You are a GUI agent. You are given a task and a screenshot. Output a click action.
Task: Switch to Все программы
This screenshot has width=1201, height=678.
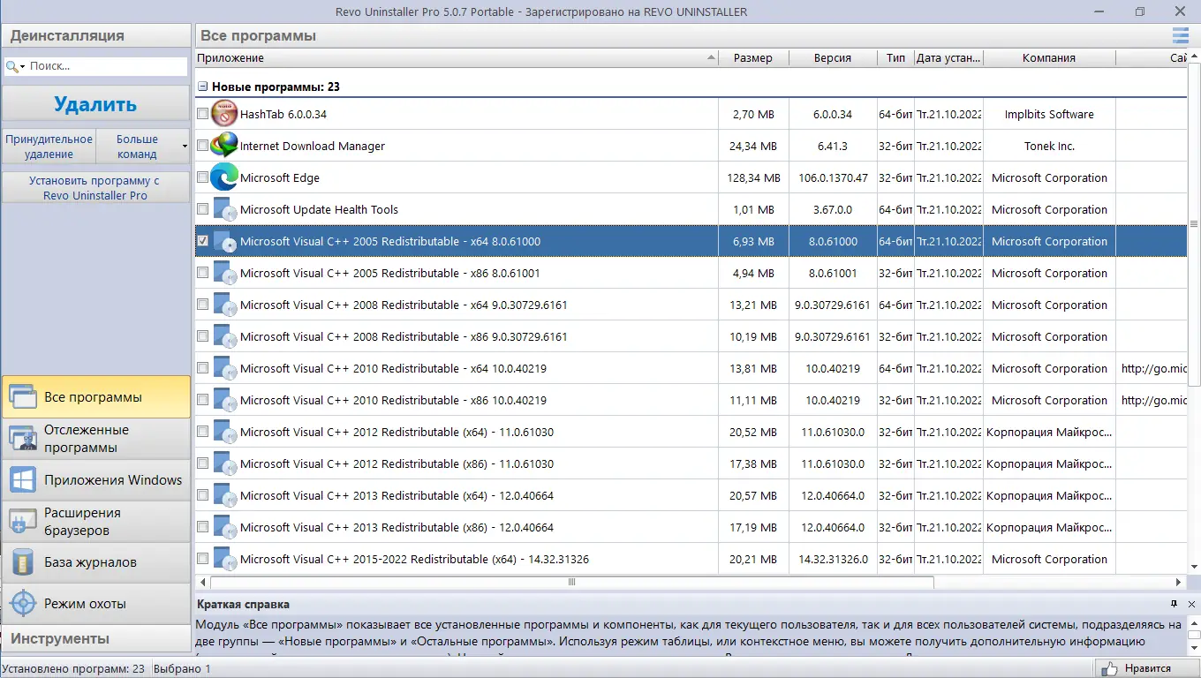click(95, 397)
